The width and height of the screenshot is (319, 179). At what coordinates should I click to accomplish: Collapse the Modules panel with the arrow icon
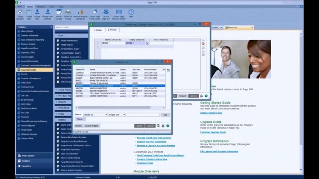click(x=51, y=27)
